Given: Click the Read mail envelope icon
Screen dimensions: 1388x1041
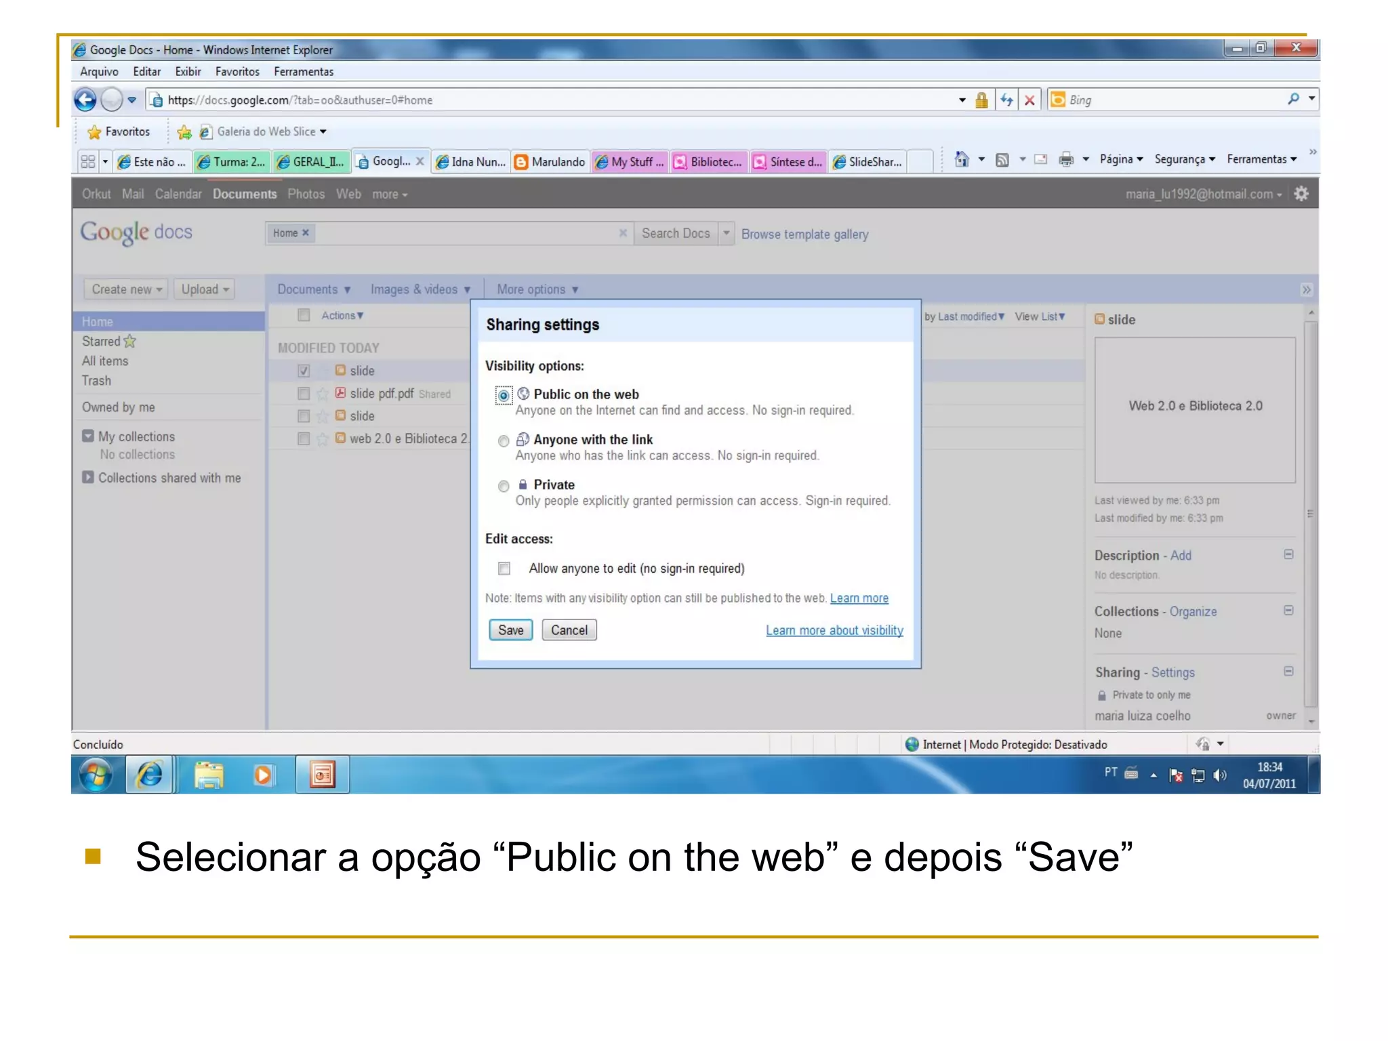Looking at the screenshot, I should (x=1040, y=159).
